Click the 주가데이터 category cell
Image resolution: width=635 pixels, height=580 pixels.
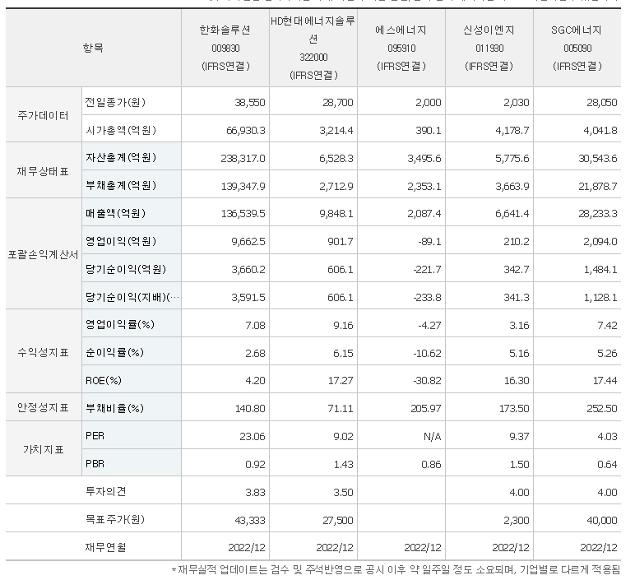[43, 116]
